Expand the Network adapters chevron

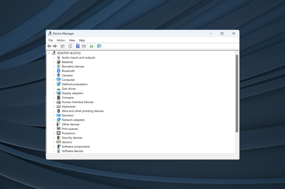coord(54,120)
